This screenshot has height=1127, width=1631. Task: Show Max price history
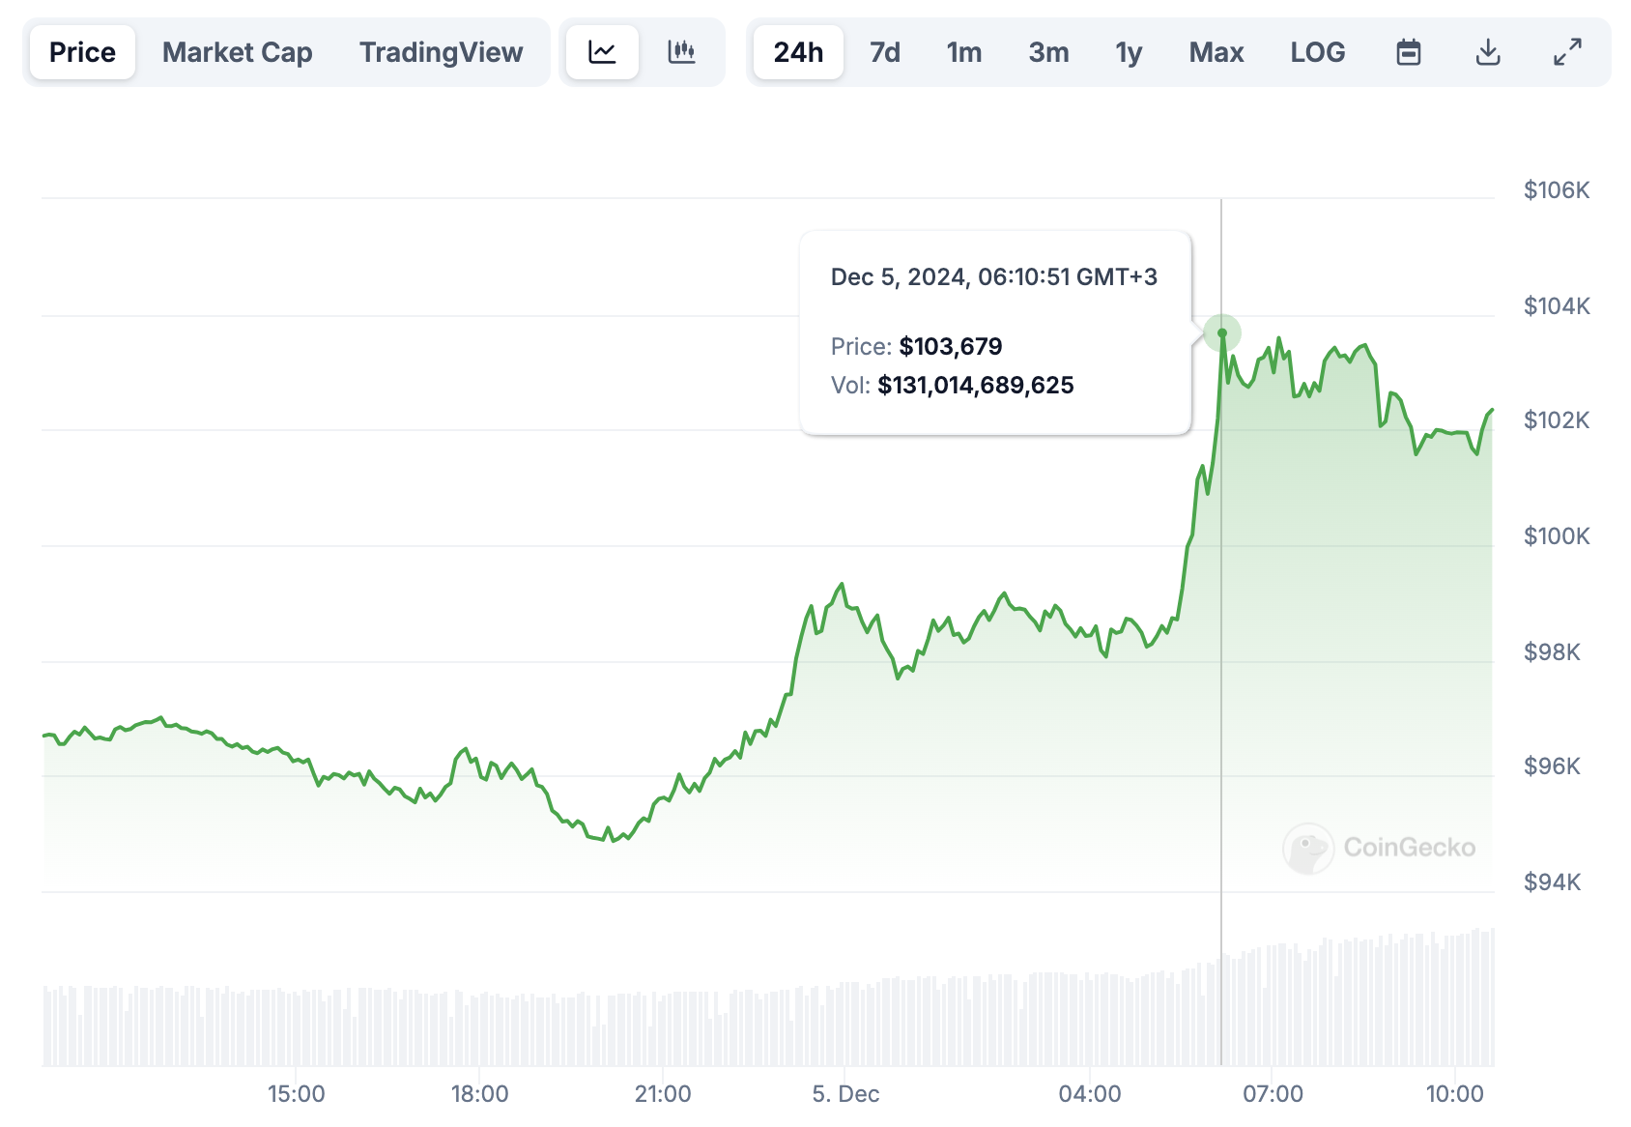pyautogui.click(x=1216, y=52)
